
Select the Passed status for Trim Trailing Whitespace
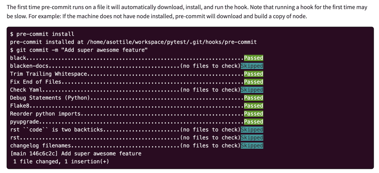pos(253,74)
